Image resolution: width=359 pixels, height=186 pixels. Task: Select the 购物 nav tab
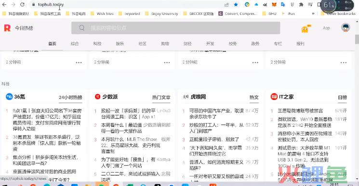(165, 44)
